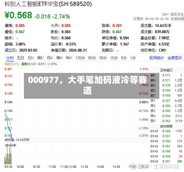Click the 买1 0.567 order row

166,101
